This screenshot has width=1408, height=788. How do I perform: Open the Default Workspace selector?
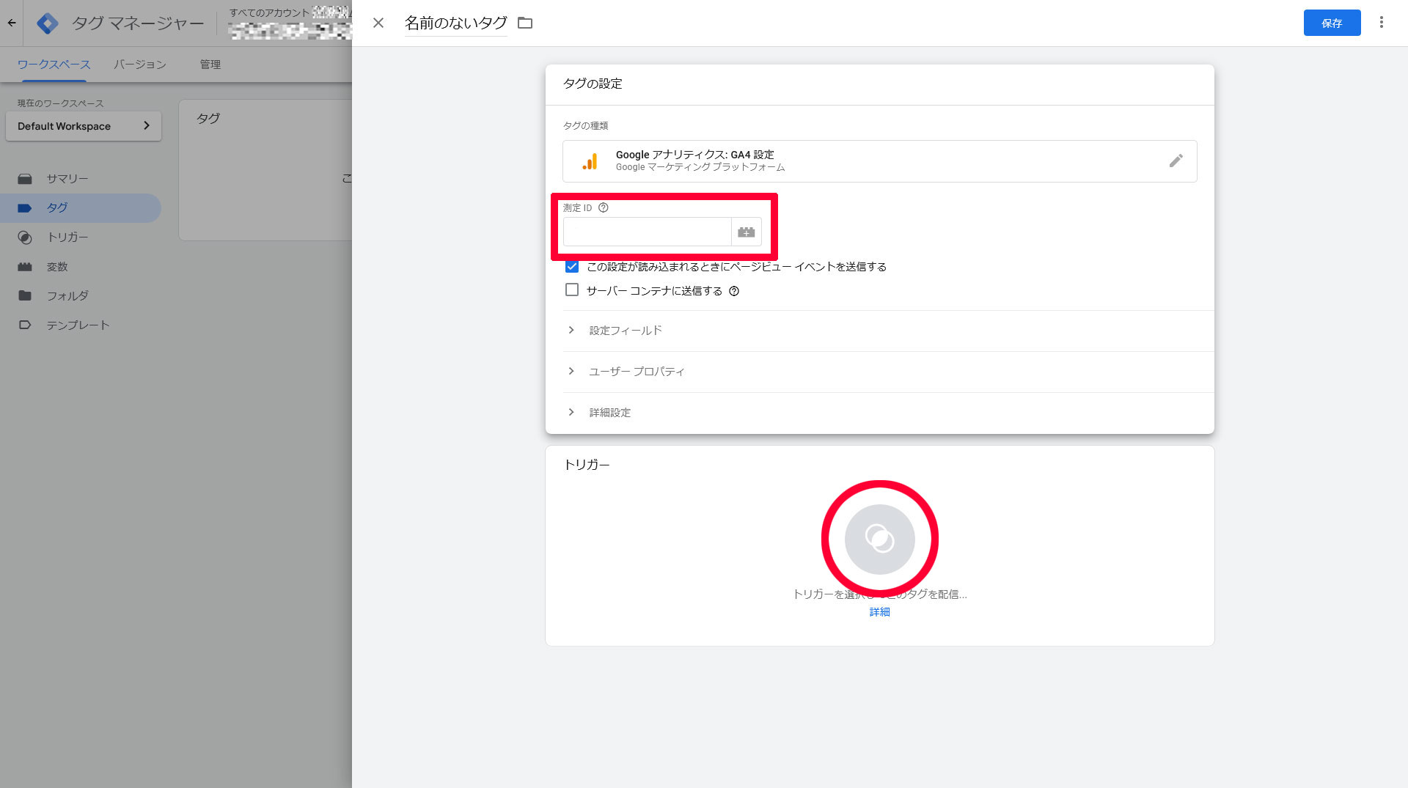84,126
